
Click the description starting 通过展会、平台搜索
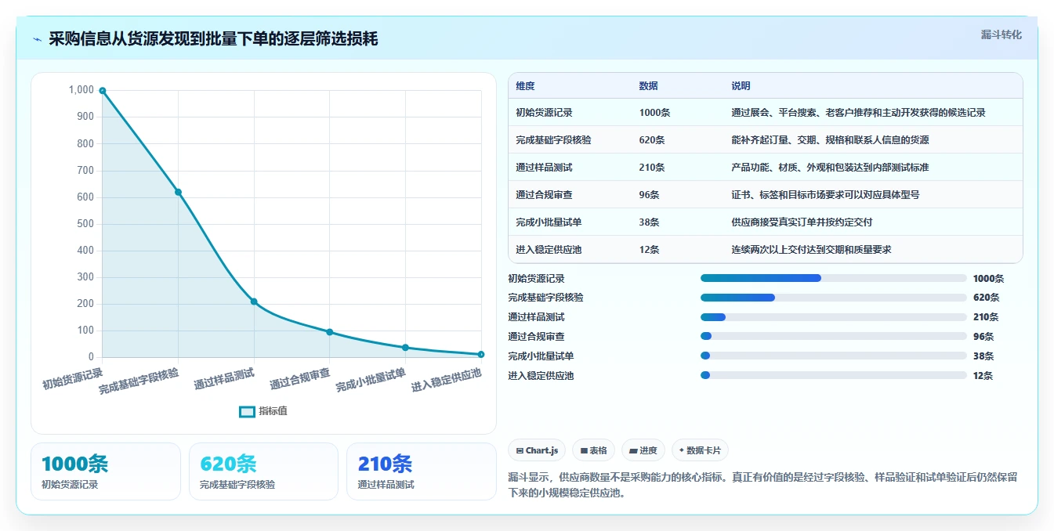tap(858, 113)
